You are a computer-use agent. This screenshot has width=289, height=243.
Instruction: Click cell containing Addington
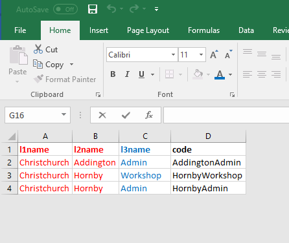point(95,162)
